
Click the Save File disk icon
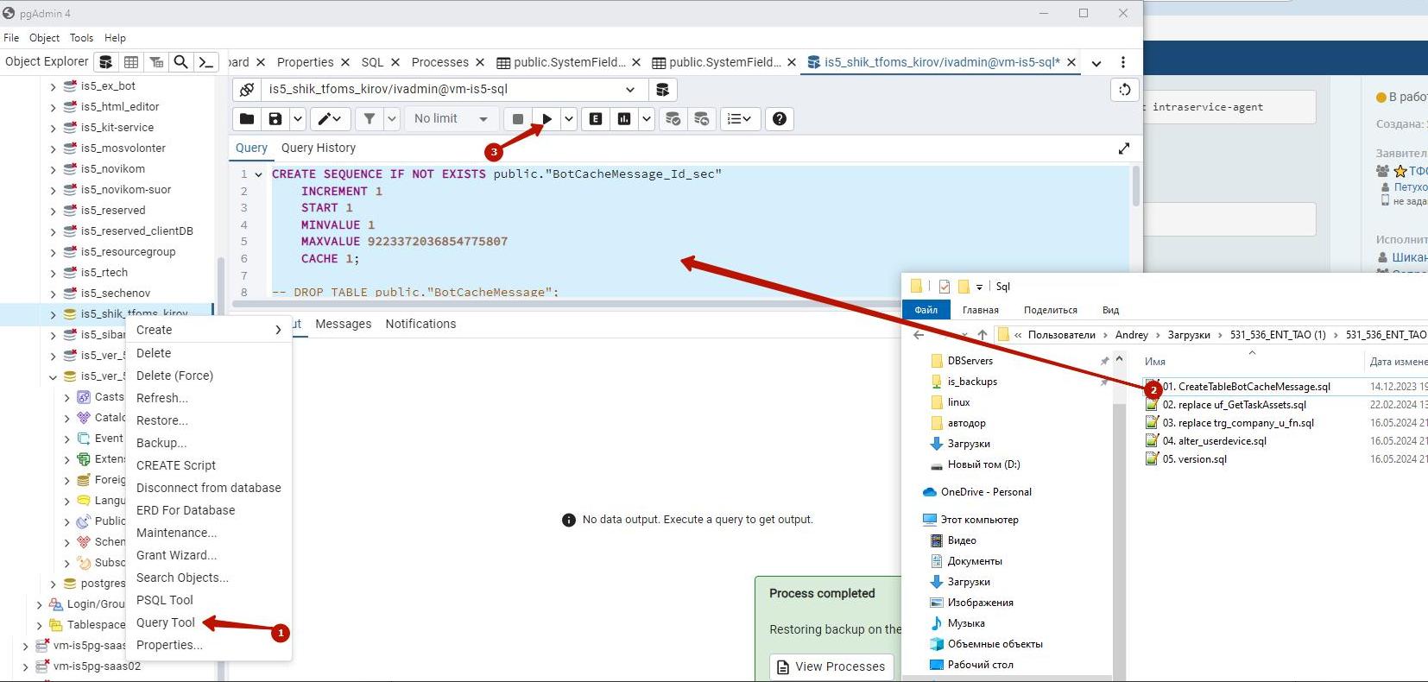[x=275, y=119]
